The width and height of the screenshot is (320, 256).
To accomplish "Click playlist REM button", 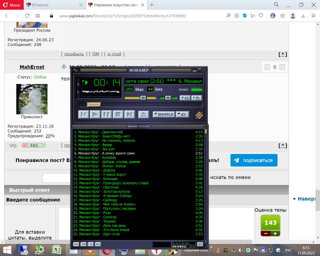I will click(83, 244).
